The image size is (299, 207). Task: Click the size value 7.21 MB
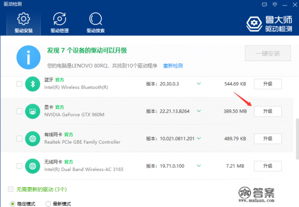pyautogui.click(x=235, y=166)
